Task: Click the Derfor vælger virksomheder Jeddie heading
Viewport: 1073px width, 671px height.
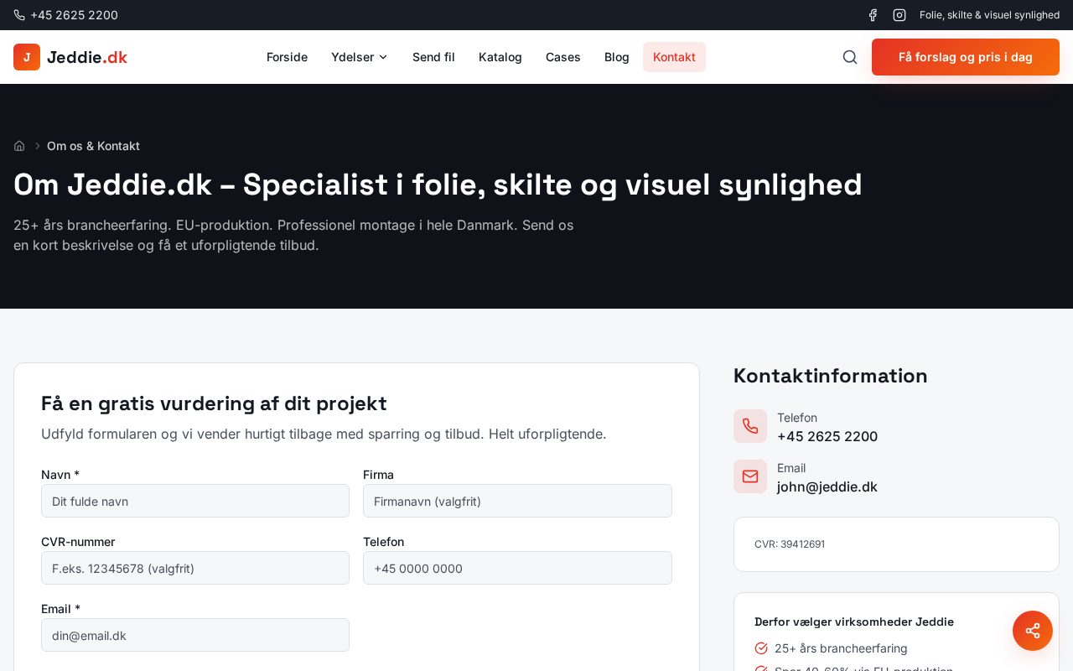Action: (x=854, y=622)
